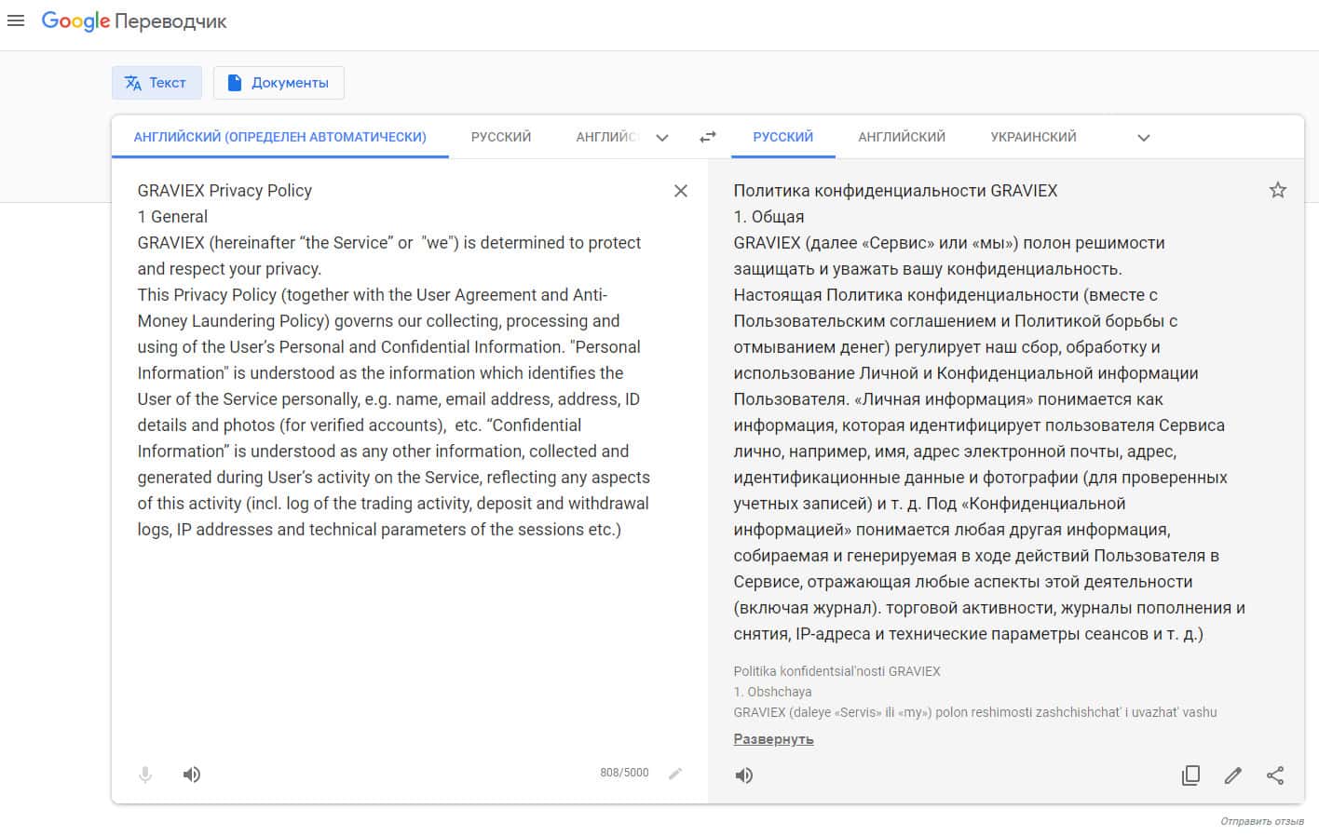Copy the translated text

1190,775
